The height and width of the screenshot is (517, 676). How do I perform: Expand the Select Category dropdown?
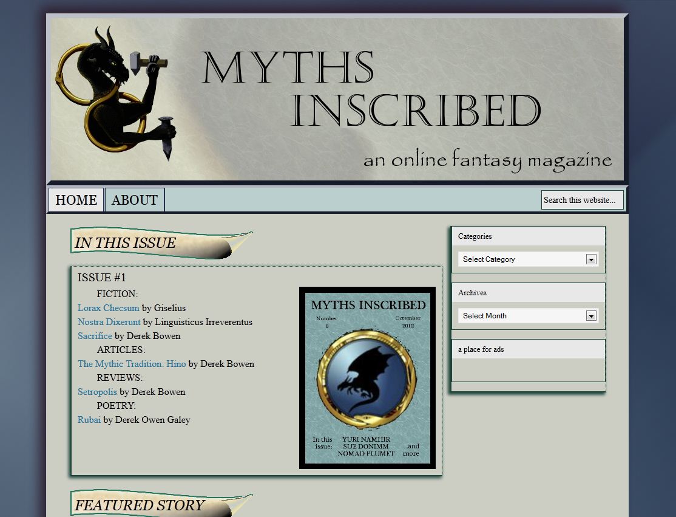click(522, 259)
